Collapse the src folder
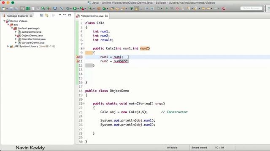 (8, 25)
